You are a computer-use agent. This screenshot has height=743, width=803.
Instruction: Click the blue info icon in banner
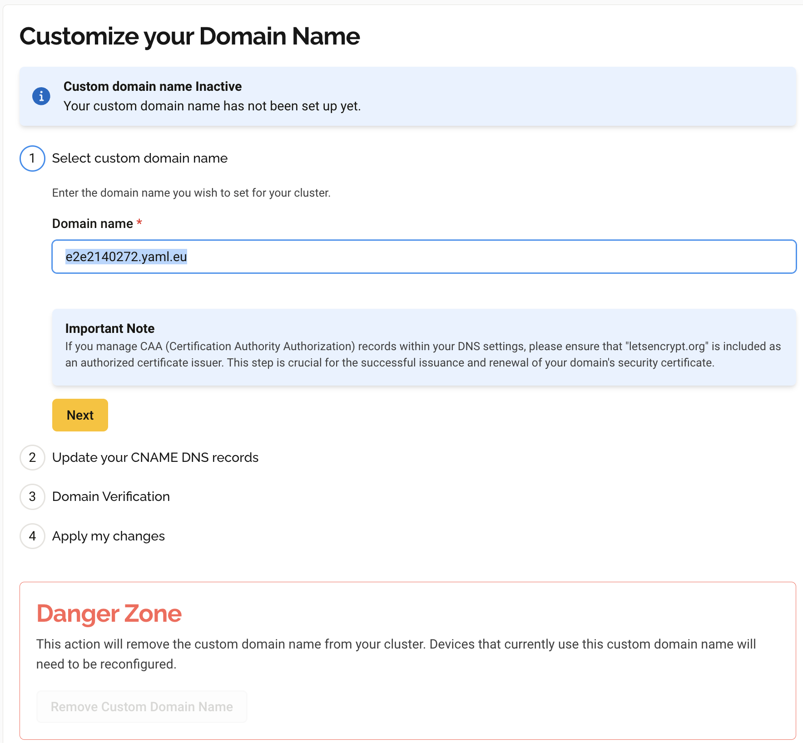(41, 96)
